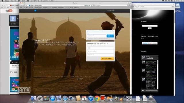Open Launchpad rocket icon in Dock
This screenshot has width=184, height=103.
[x=40, y=98]
